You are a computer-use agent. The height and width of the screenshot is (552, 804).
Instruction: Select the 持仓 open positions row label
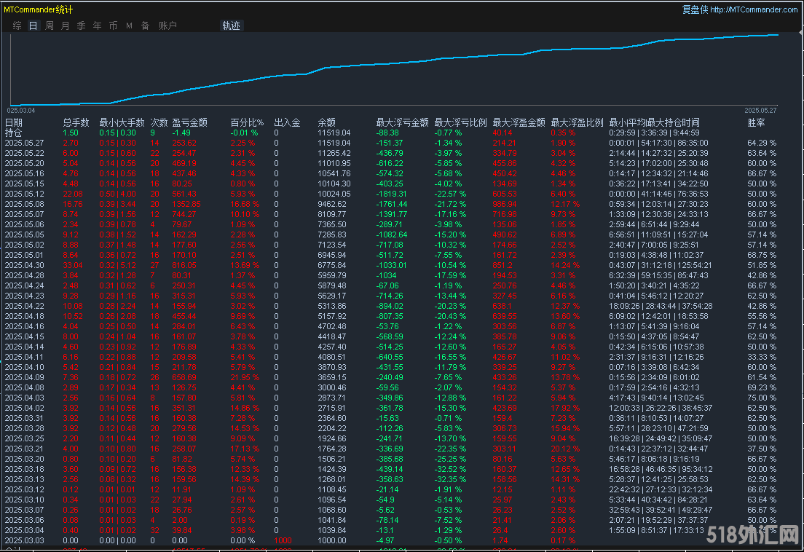point(14,133)
